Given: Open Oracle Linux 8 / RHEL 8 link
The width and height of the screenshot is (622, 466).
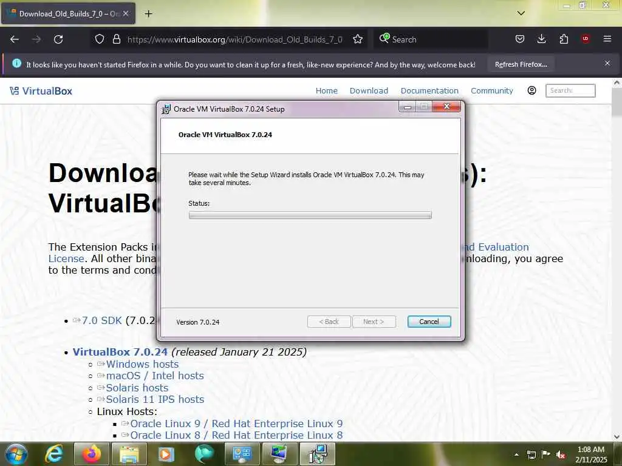Looking at the screenshot, I should [x=236, y=434].
